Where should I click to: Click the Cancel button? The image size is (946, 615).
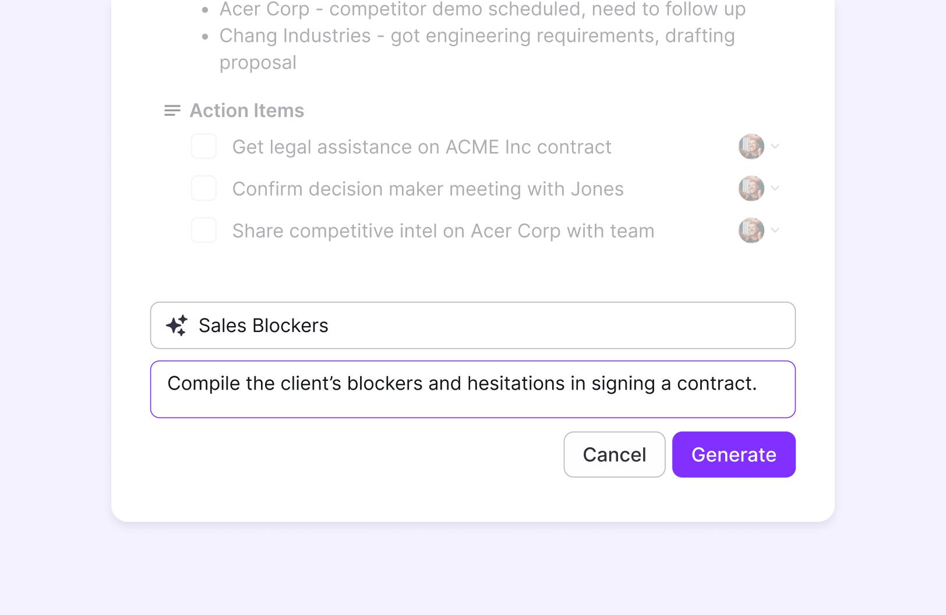615,454
